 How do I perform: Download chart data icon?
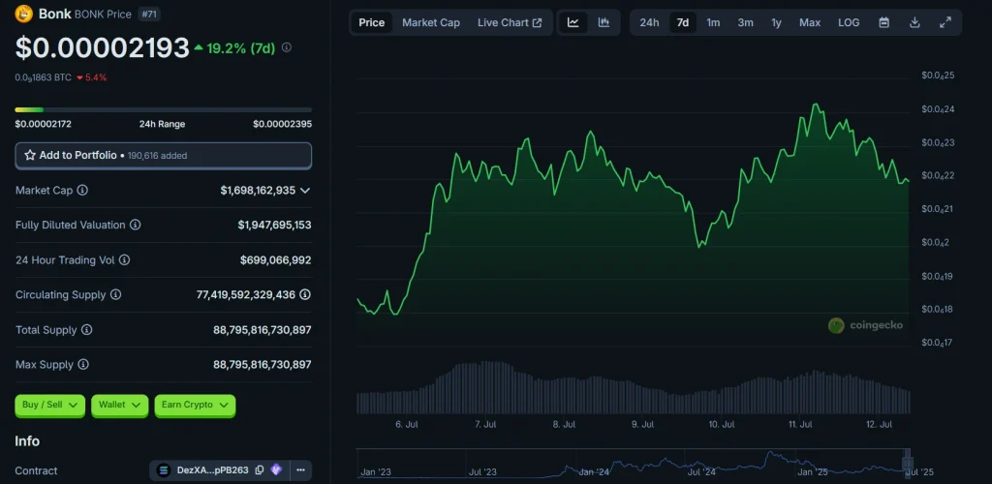914,22
